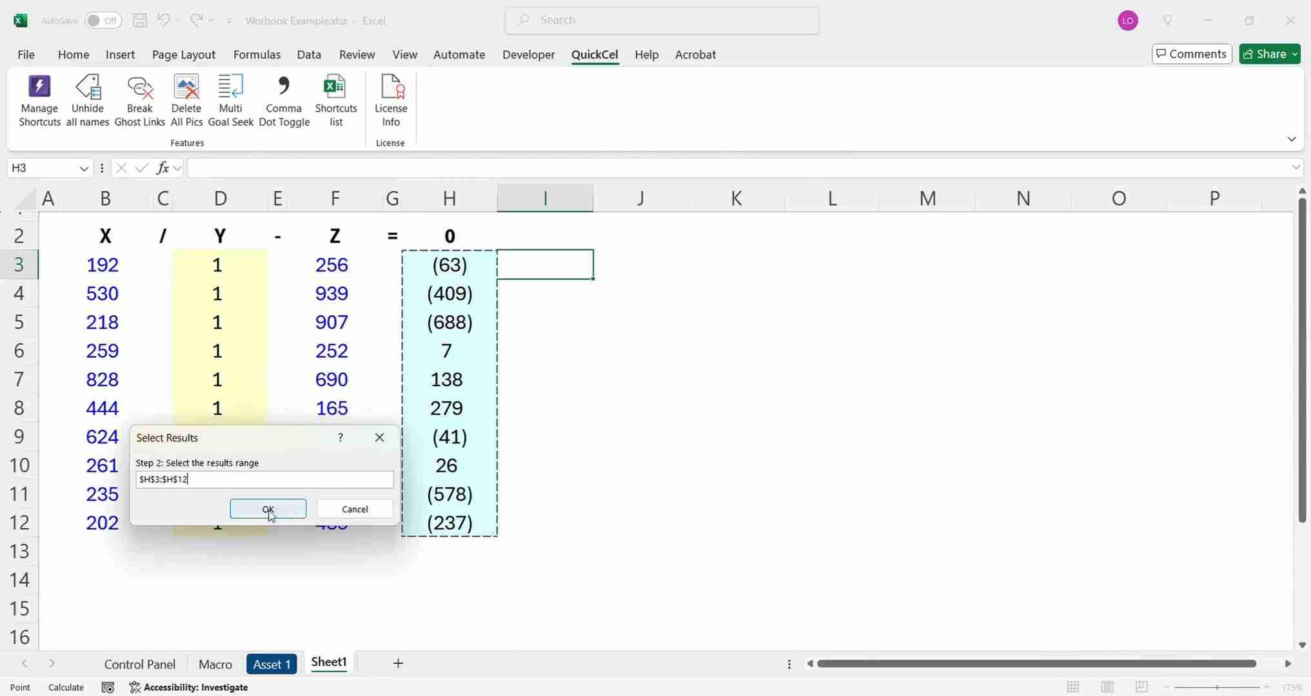Screen dimensions: 1311x696
Task: Open the Manage Shortcuts tool
Action: [x=39, y=101]
